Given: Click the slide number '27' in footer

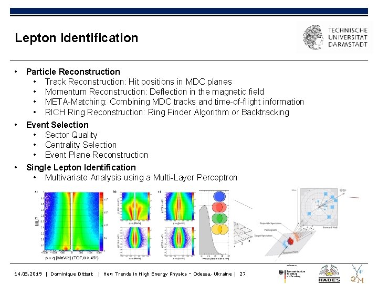Looking at the screenshot, I should coord(243,274).
